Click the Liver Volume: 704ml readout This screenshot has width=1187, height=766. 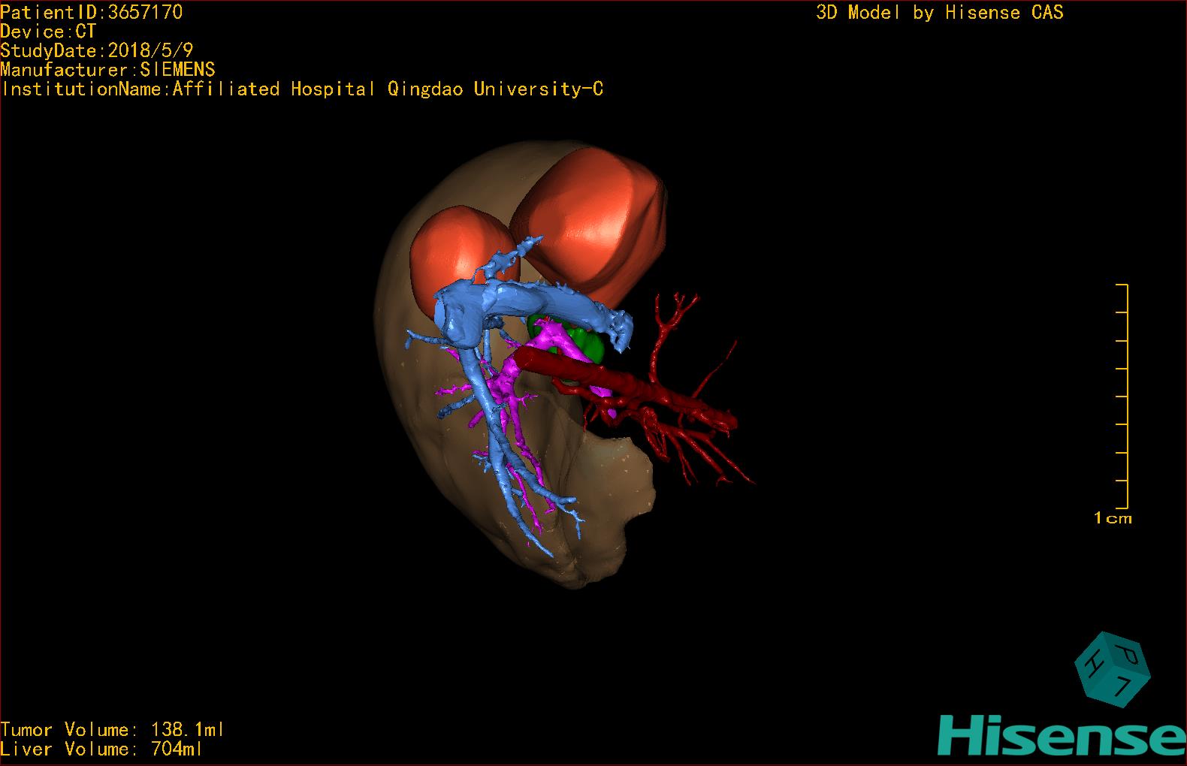point(101,749)
